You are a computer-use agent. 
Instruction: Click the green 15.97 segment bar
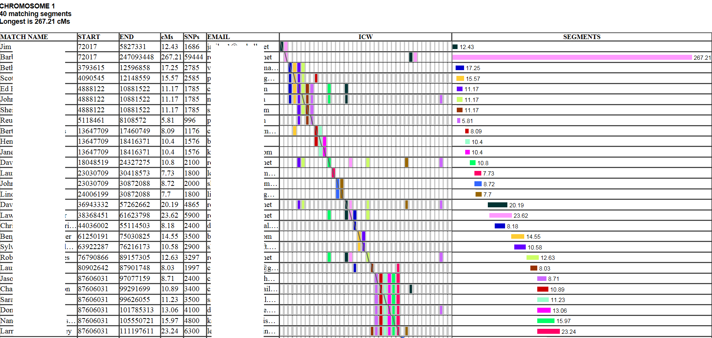pyautogui.click(x=546, y=321)
